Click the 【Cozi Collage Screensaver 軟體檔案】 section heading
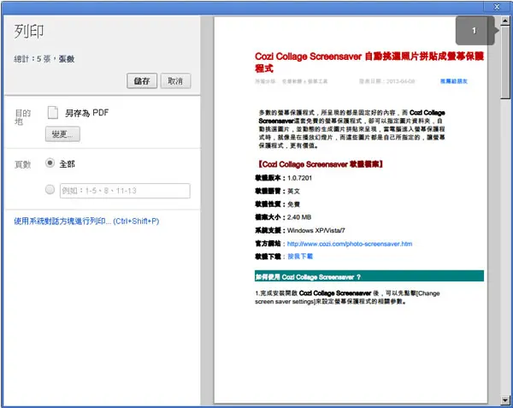 319,164
